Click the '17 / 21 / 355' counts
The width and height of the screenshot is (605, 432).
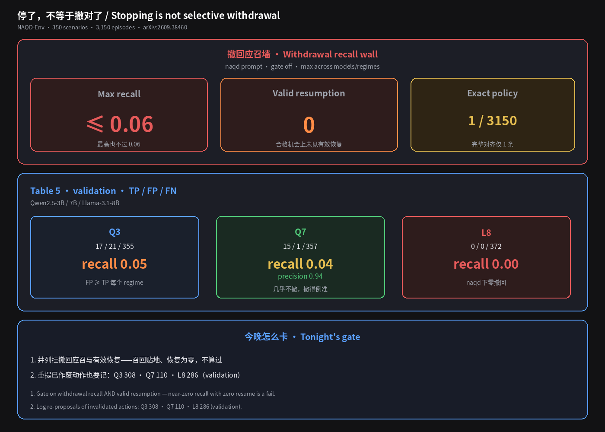[x=115, y=246]
